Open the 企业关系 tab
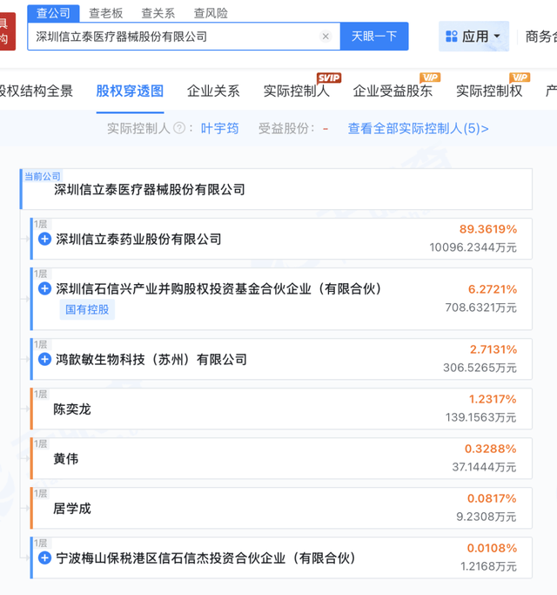 tap(213, 91)
